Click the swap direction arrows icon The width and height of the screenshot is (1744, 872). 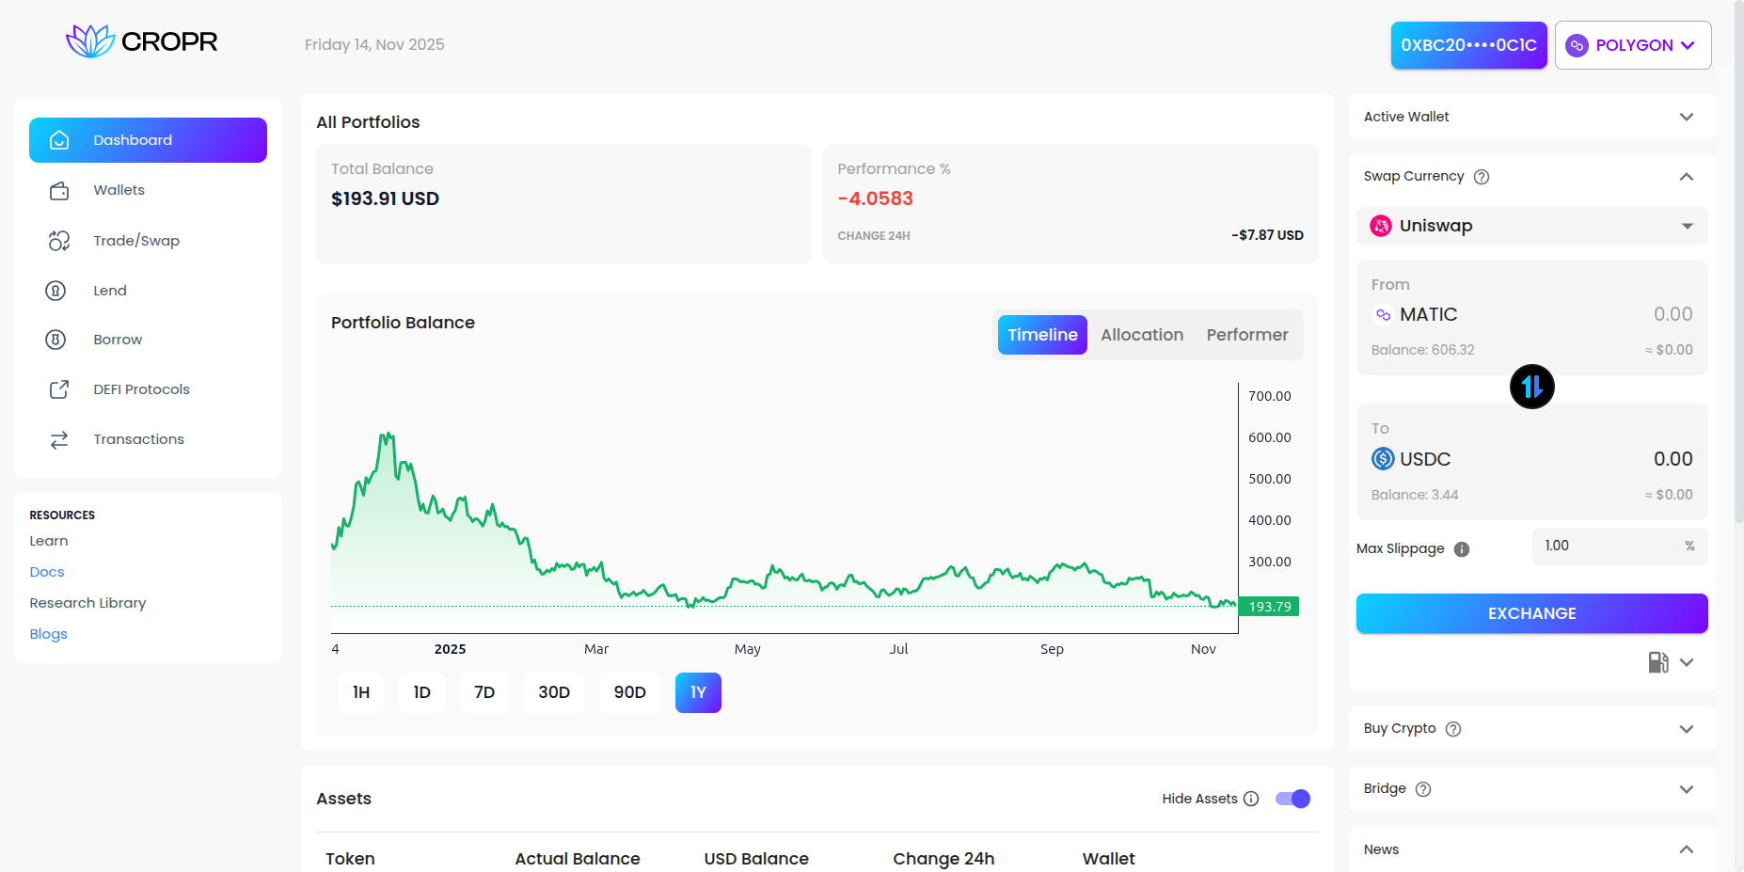point(1531,387)
